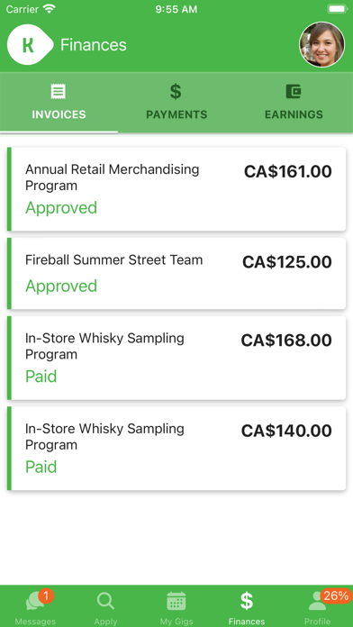Select the INVOICES tab label

tap(59, 114)
